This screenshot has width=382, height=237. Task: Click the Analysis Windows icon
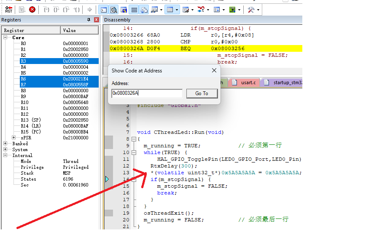pos(201,10)
